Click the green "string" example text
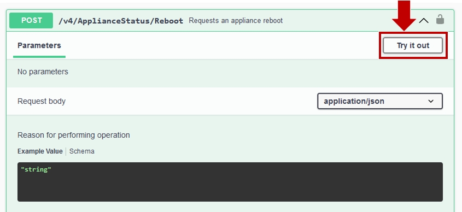 coord(36,169)
